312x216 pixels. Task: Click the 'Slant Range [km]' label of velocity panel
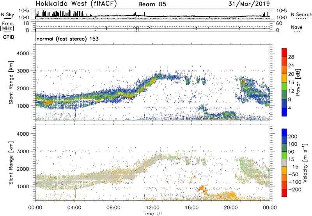pyautogui.click(x=11, y=163)
